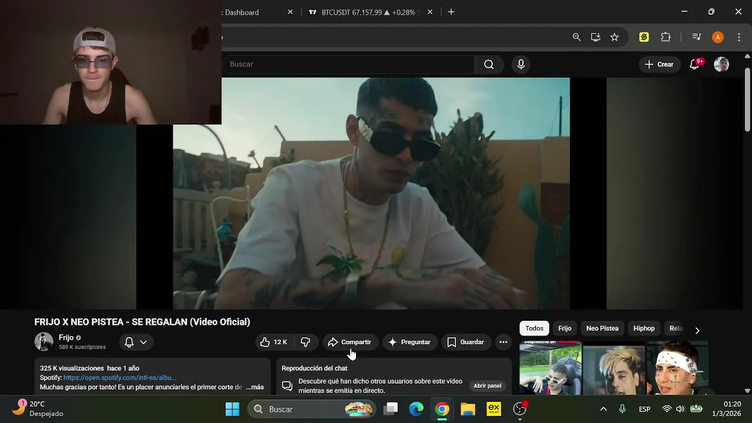Open the more actions three-dot menu
Viewport: 752px width, 423px height.
click(x=503, y=342)
